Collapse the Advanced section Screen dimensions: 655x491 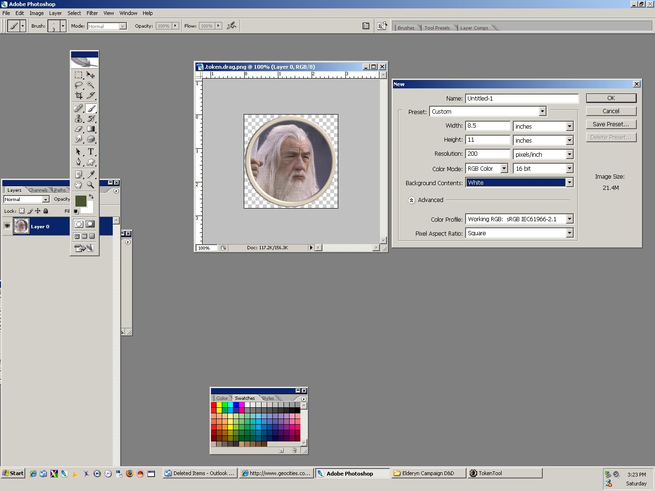(x=411, y=200)
